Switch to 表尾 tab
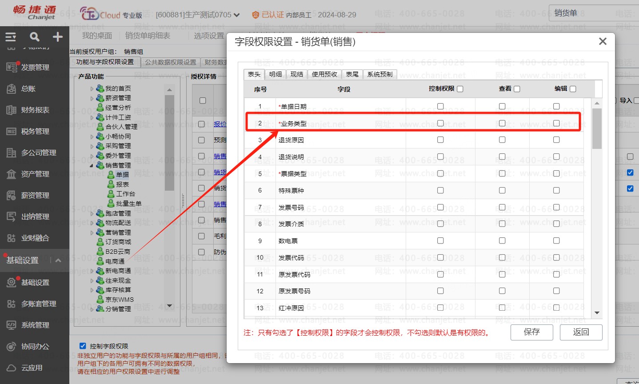 click(352, 74)
